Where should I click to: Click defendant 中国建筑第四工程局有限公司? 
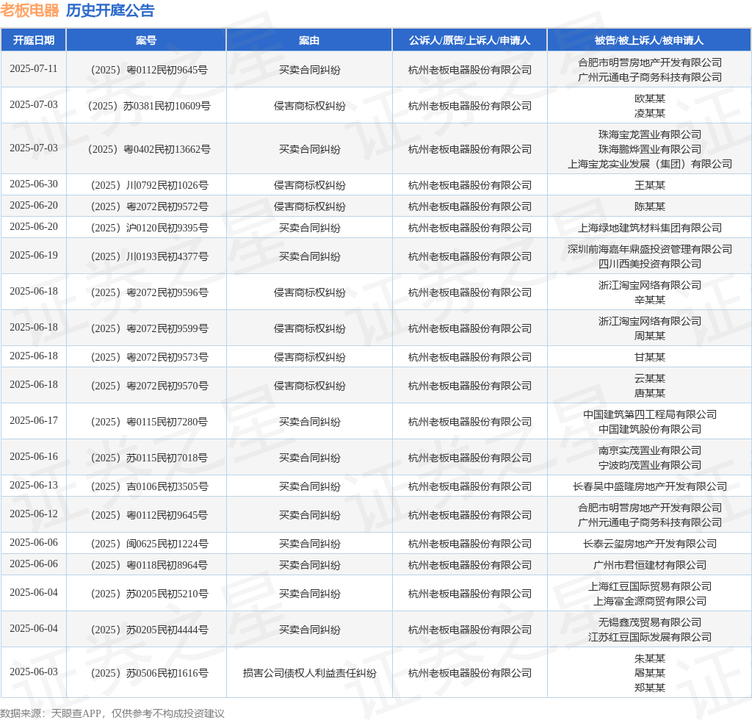click(649, 415)
